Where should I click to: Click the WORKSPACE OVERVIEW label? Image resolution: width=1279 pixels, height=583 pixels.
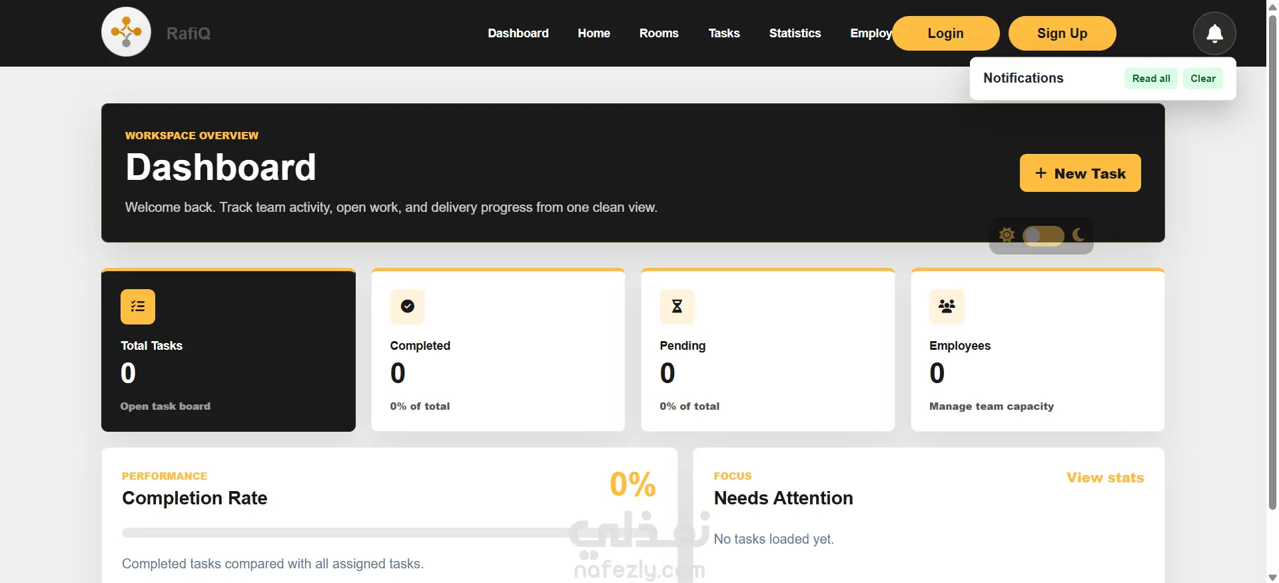point(192,135)
